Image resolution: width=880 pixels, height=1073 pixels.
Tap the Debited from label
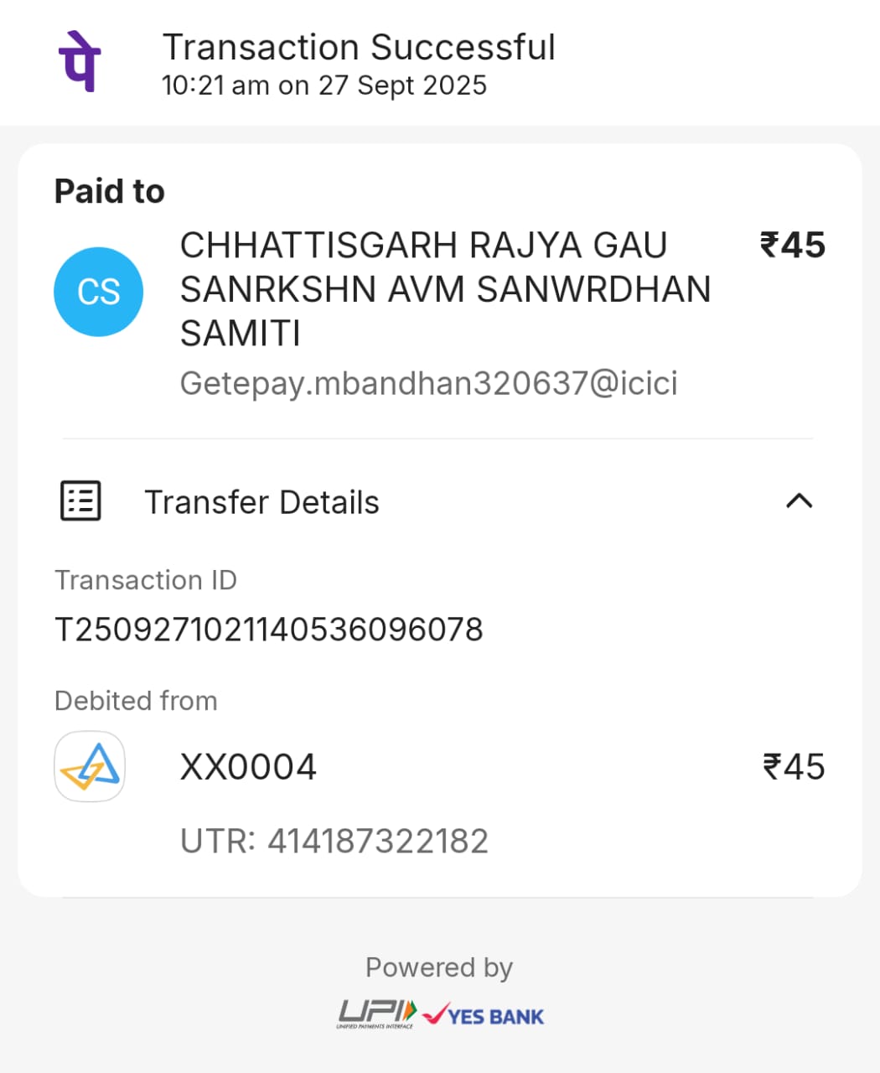(x=136, y=701)
